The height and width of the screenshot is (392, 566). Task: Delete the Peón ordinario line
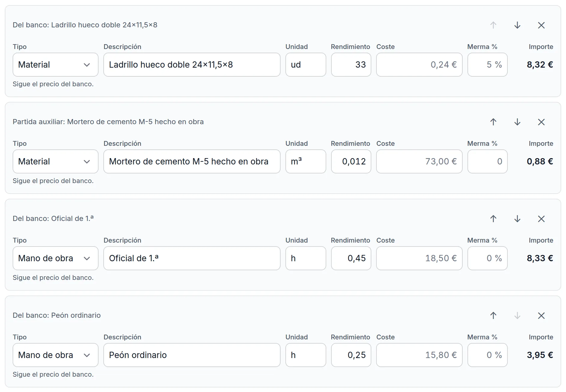pyautogui.click(x=541, y=316)
